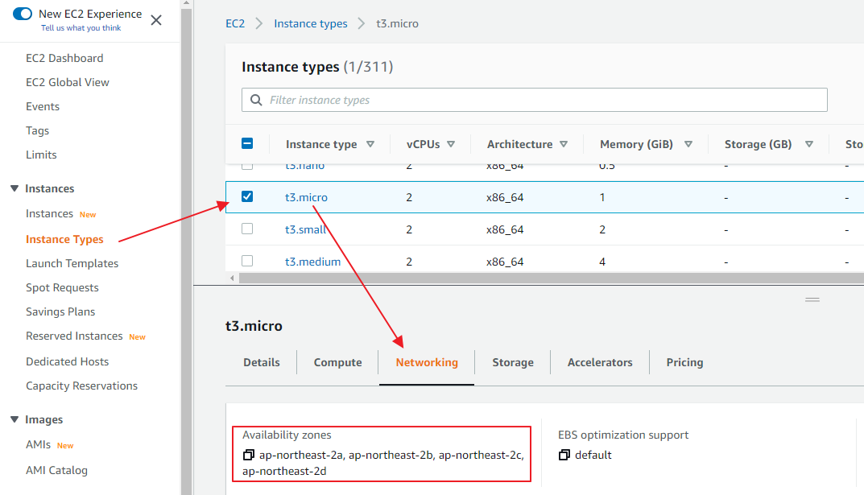Sort by Storage (GB) column arrow
The height and width of the screenshot is (495, 864).
tap(809, 144)
